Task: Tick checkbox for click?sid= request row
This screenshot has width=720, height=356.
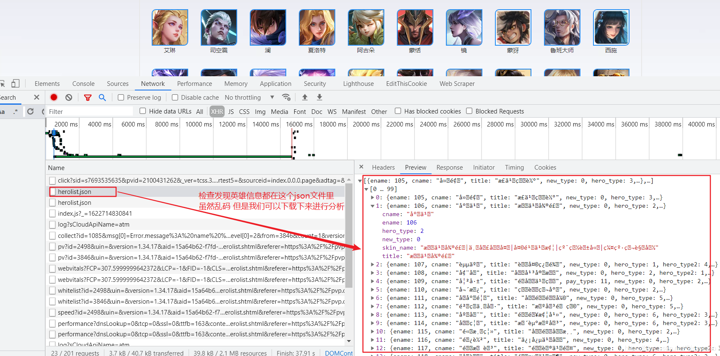Action: click(52, 181)
